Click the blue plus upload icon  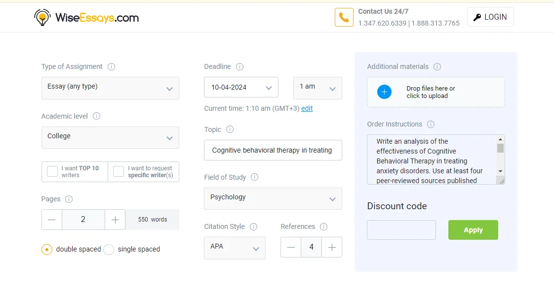(x=384, y=92)
